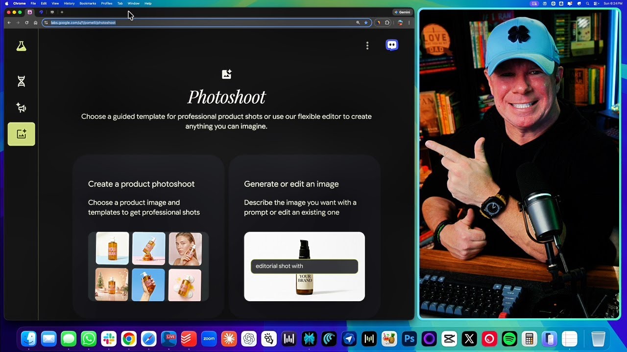Open the Help menu

click(x=148, y=3)
